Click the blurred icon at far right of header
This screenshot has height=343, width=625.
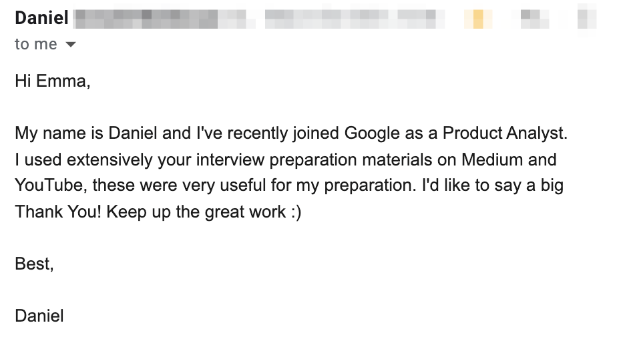point(587,18)
